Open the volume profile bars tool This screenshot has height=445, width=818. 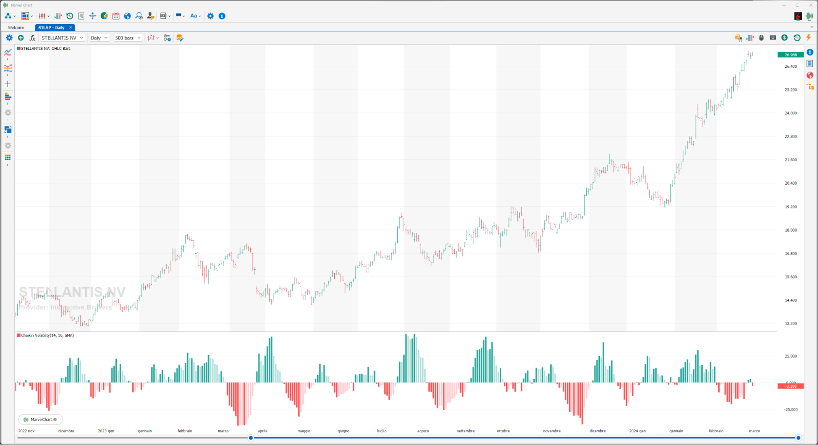click(8, 96)
